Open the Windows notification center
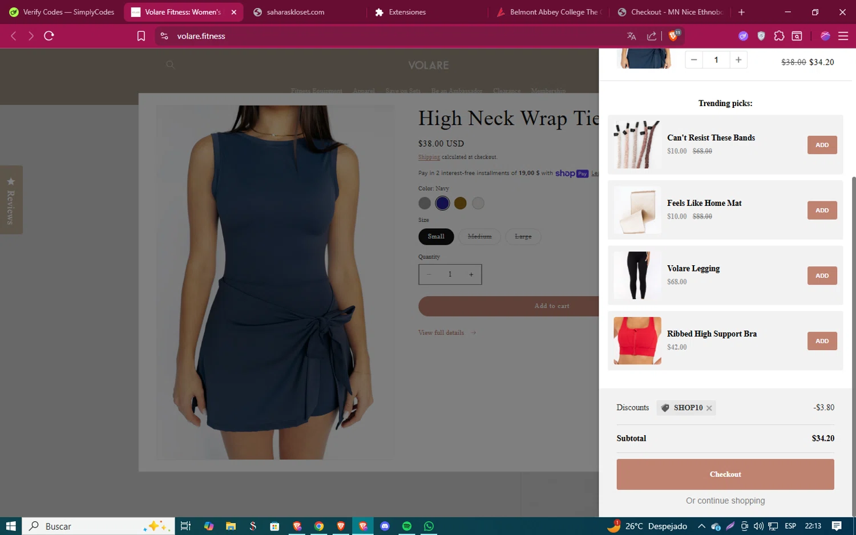The height and width of the screenshot is (535, 856). (837, 526)
